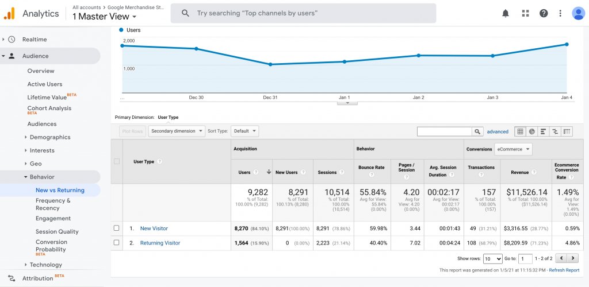This screenshot has width=589, height=287.
Task: Open Session Quality report
Action: (x=57, y=231)
